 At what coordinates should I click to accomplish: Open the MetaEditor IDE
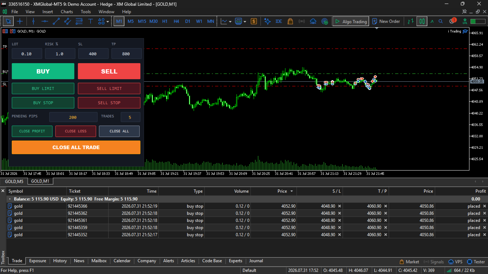pos(279,21)
